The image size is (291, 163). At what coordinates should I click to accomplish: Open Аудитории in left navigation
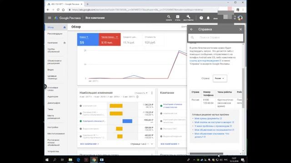click(53, 96)
